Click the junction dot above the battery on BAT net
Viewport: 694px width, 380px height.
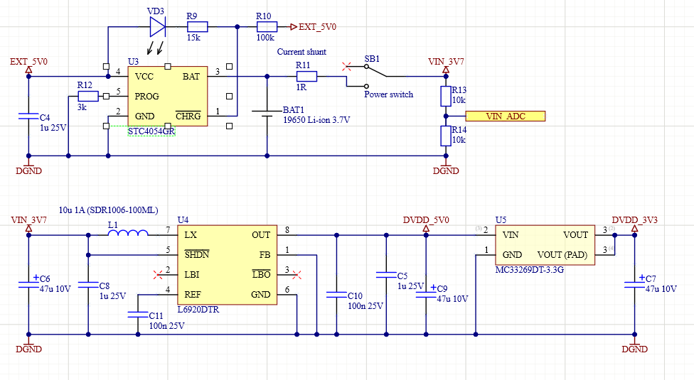pos(267,77)
